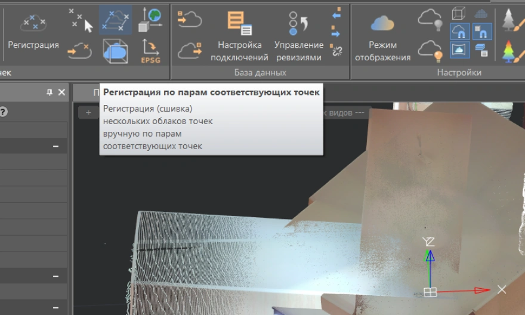Click registration by corresponding point pairs
This screenshot has width=525, height=315.
click(x=115, y=20)
